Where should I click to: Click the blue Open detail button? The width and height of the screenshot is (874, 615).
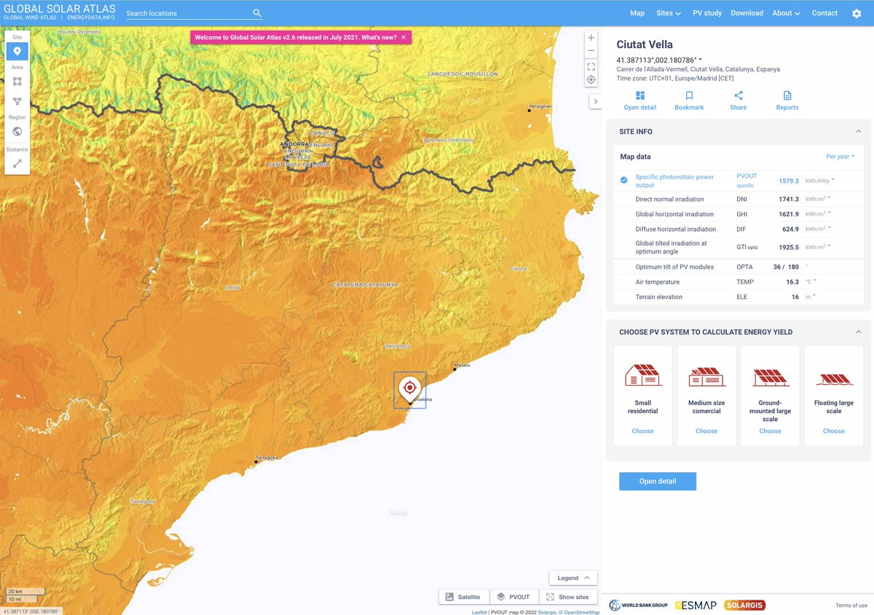click(x=658, y=481)
